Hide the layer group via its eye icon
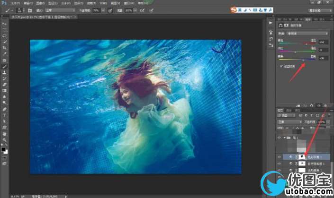This screenshot has height=198, width=334. click(279, 138)
